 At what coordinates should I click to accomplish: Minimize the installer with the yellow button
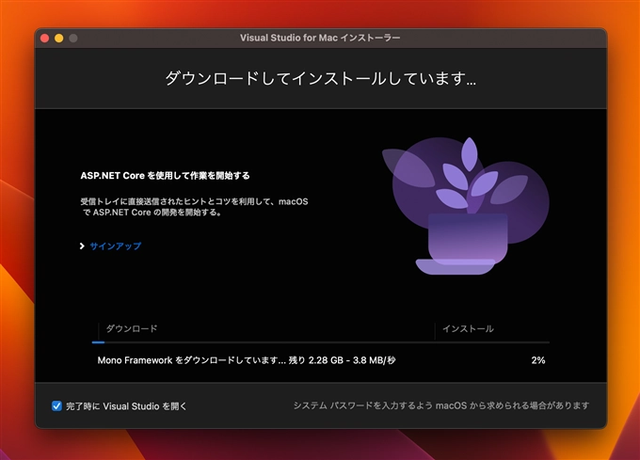coord(59,38)
